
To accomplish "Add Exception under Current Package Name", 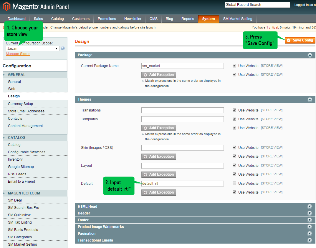I will [x=159, y=75].
